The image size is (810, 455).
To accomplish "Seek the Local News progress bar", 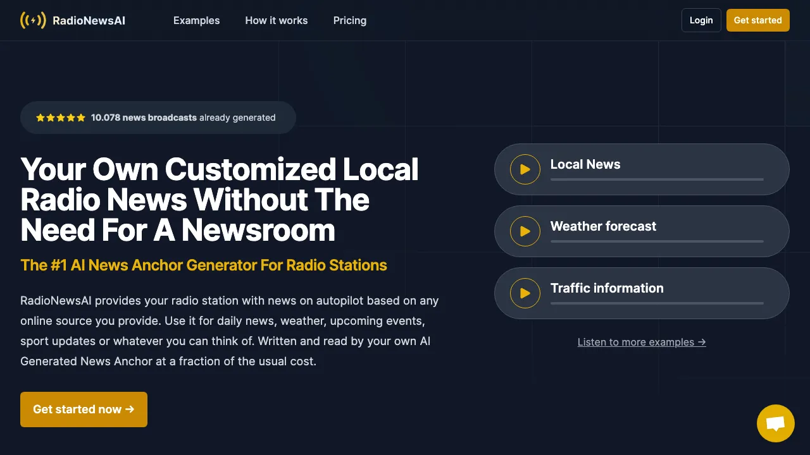I will (657, 179).
